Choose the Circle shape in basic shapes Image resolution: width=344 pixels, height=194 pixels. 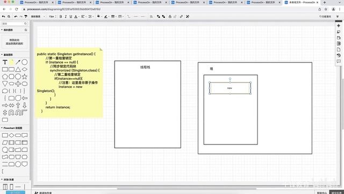pyautogui.click(x=25, y=63)
